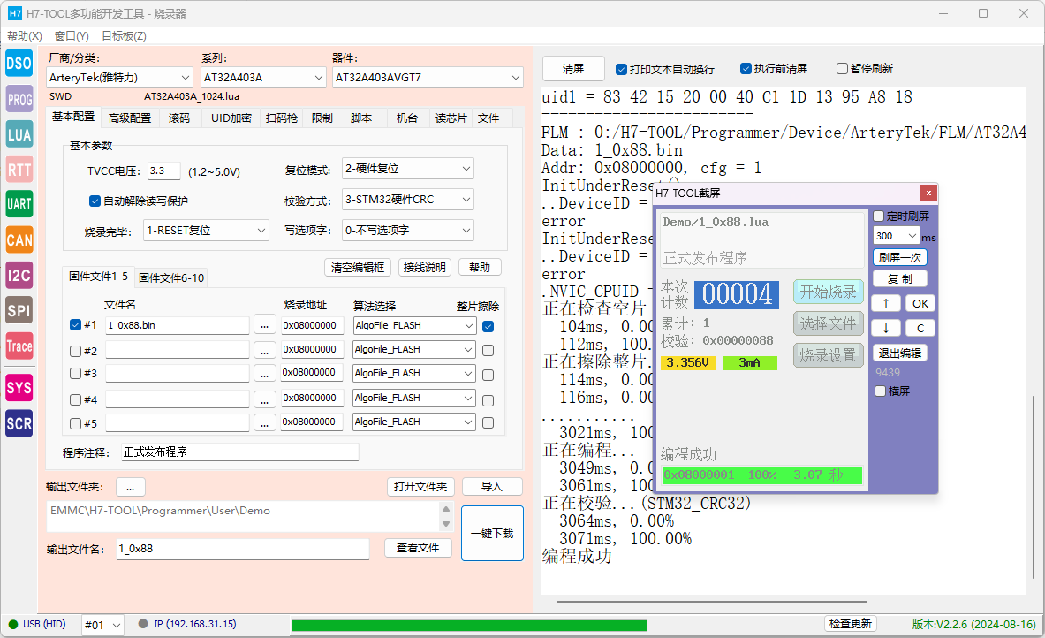Open the 帮助(X) menu

(25, 35)
